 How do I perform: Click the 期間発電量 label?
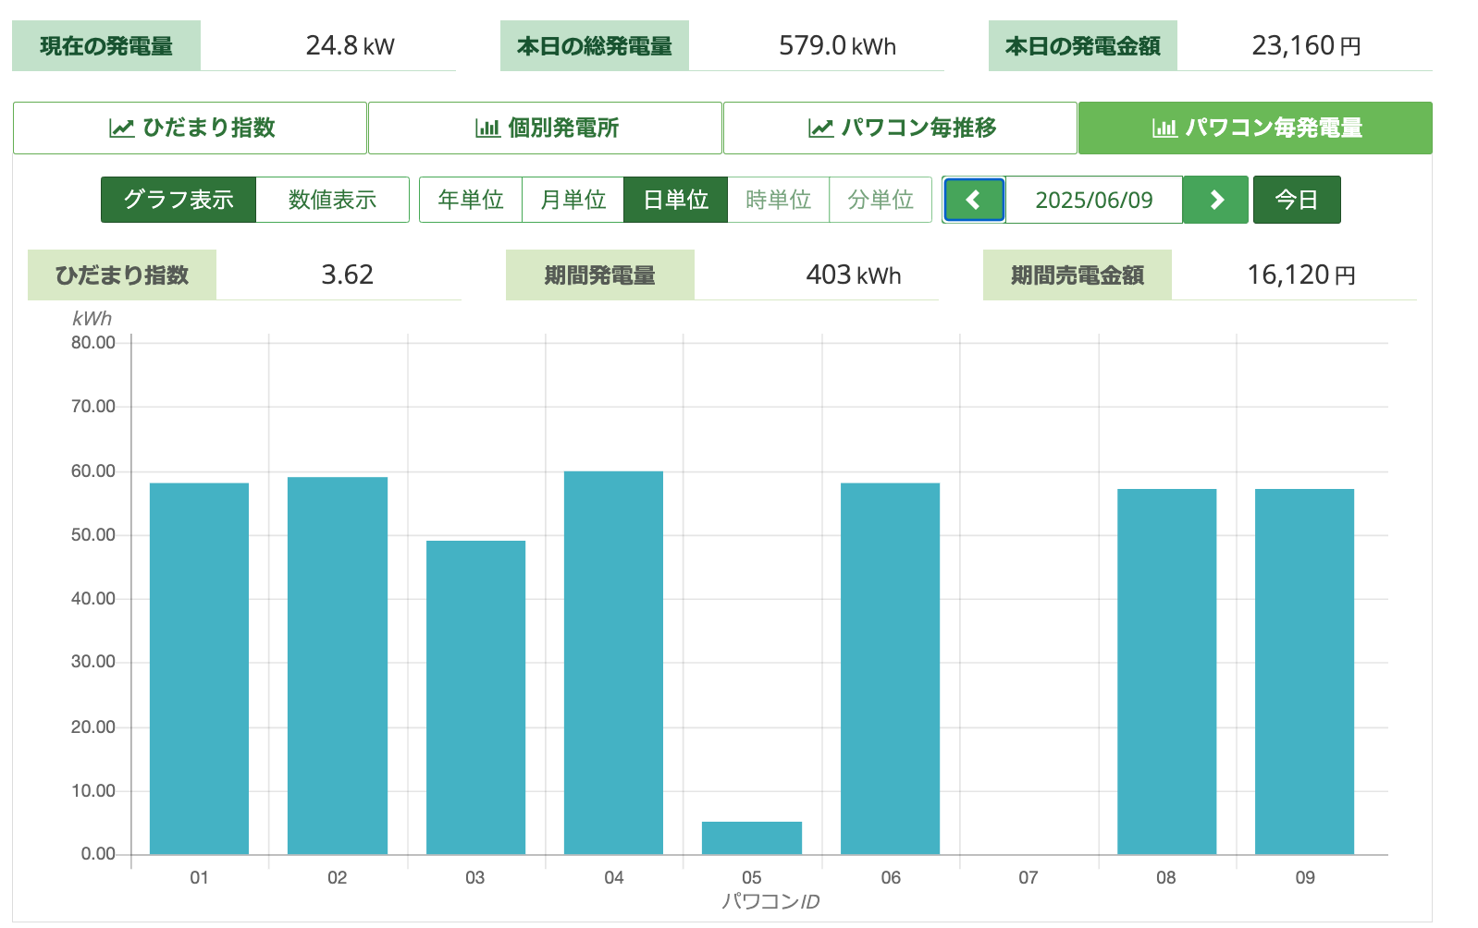click(600, 275)
